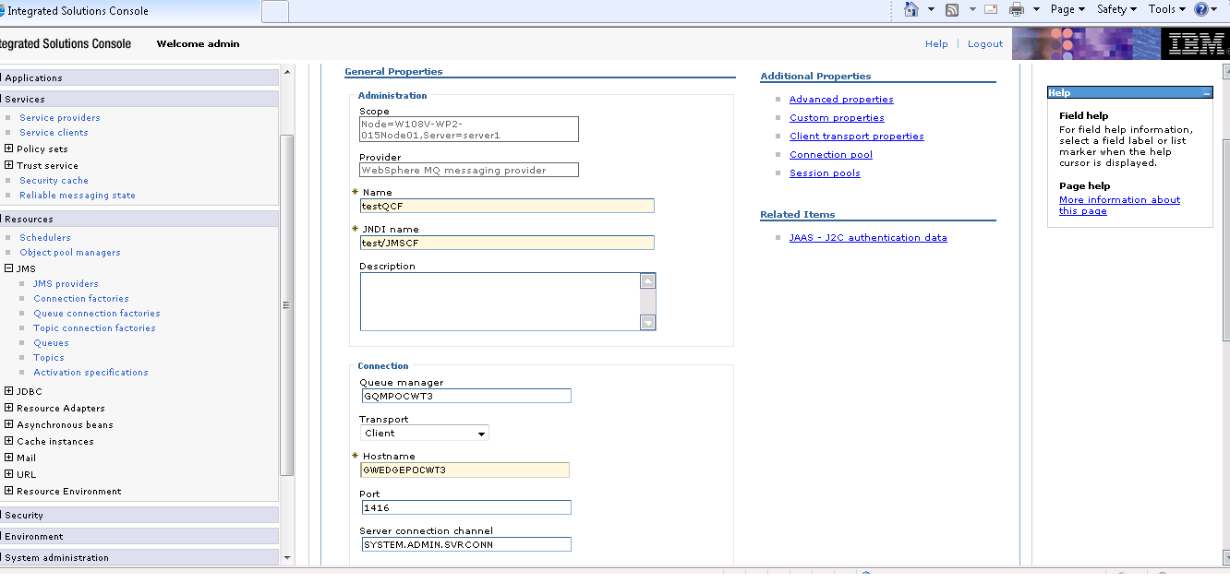Open Connection factories under JMS
Image resolution: width=1230 pixels, height=583 pixels.
(x=81, y=299)
